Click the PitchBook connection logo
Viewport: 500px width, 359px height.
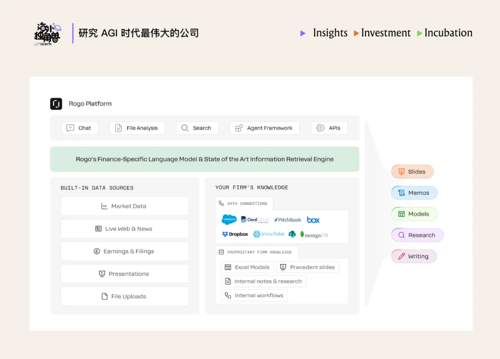(x=288, y=219)
